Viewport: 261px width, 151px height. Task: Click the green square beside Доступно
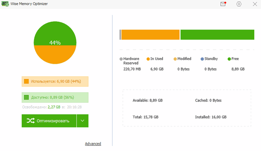tap(26, 98)
